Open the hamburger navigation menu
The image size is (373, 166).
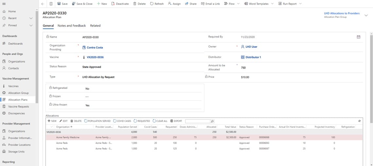4,4
